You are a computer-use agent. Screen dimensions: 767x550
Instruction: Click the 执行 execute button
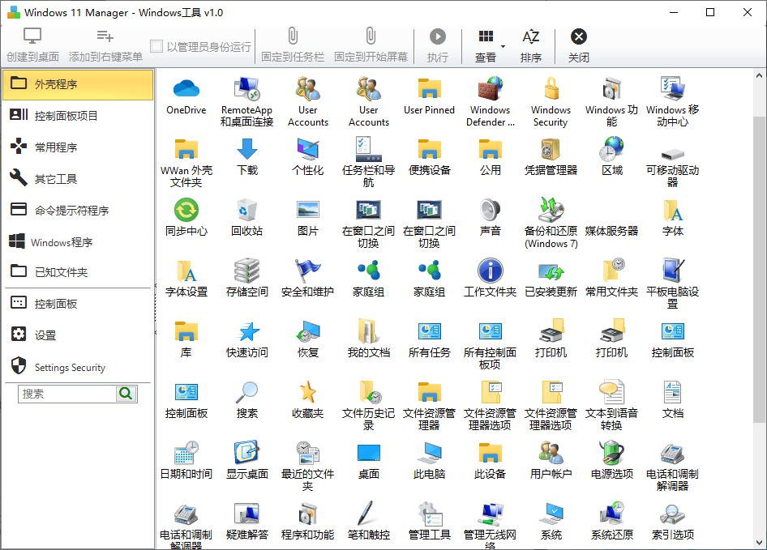click(x=438, y=45)
